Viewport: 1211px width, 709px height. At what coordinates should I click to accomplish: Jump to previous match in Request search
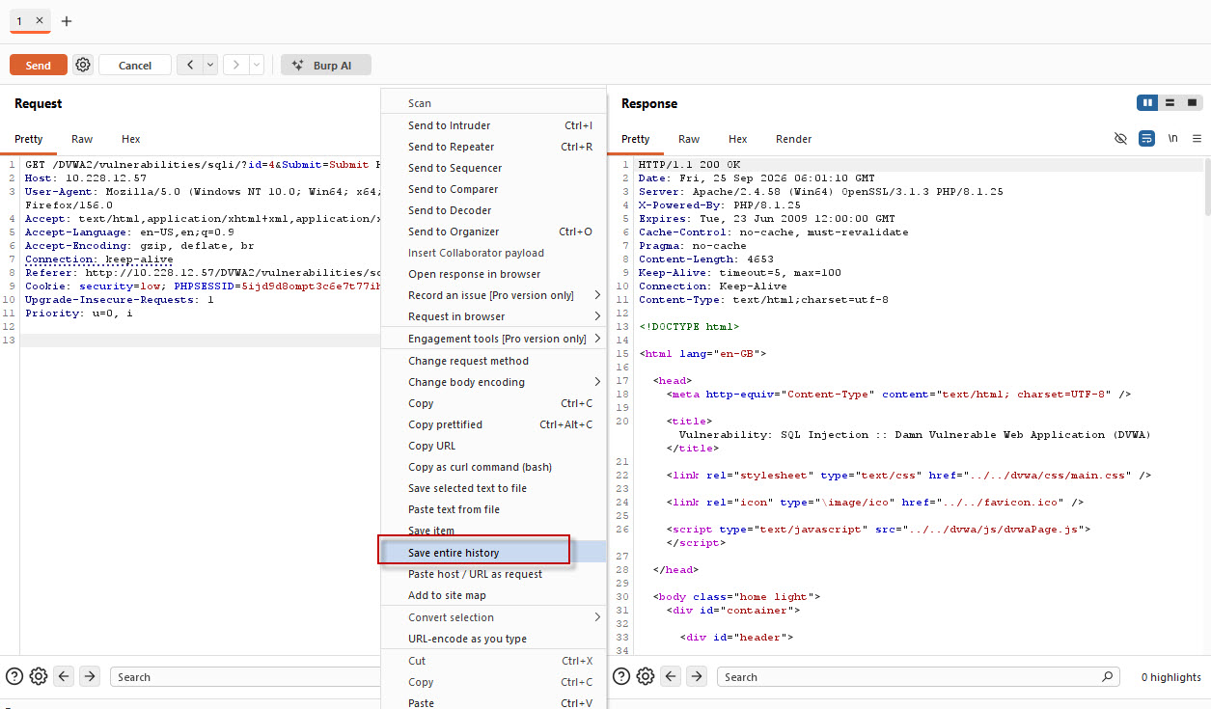point(65,676)
